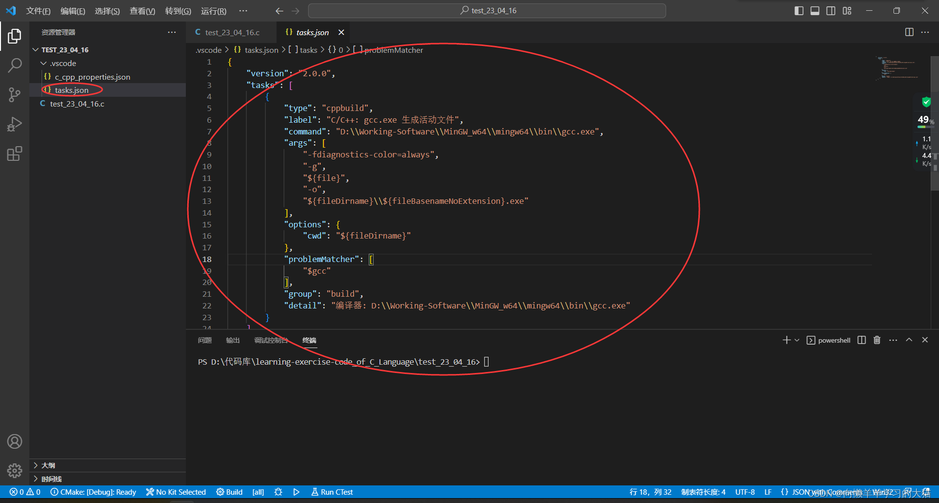Expand the 时间线 timeline section

coord(108,479)
